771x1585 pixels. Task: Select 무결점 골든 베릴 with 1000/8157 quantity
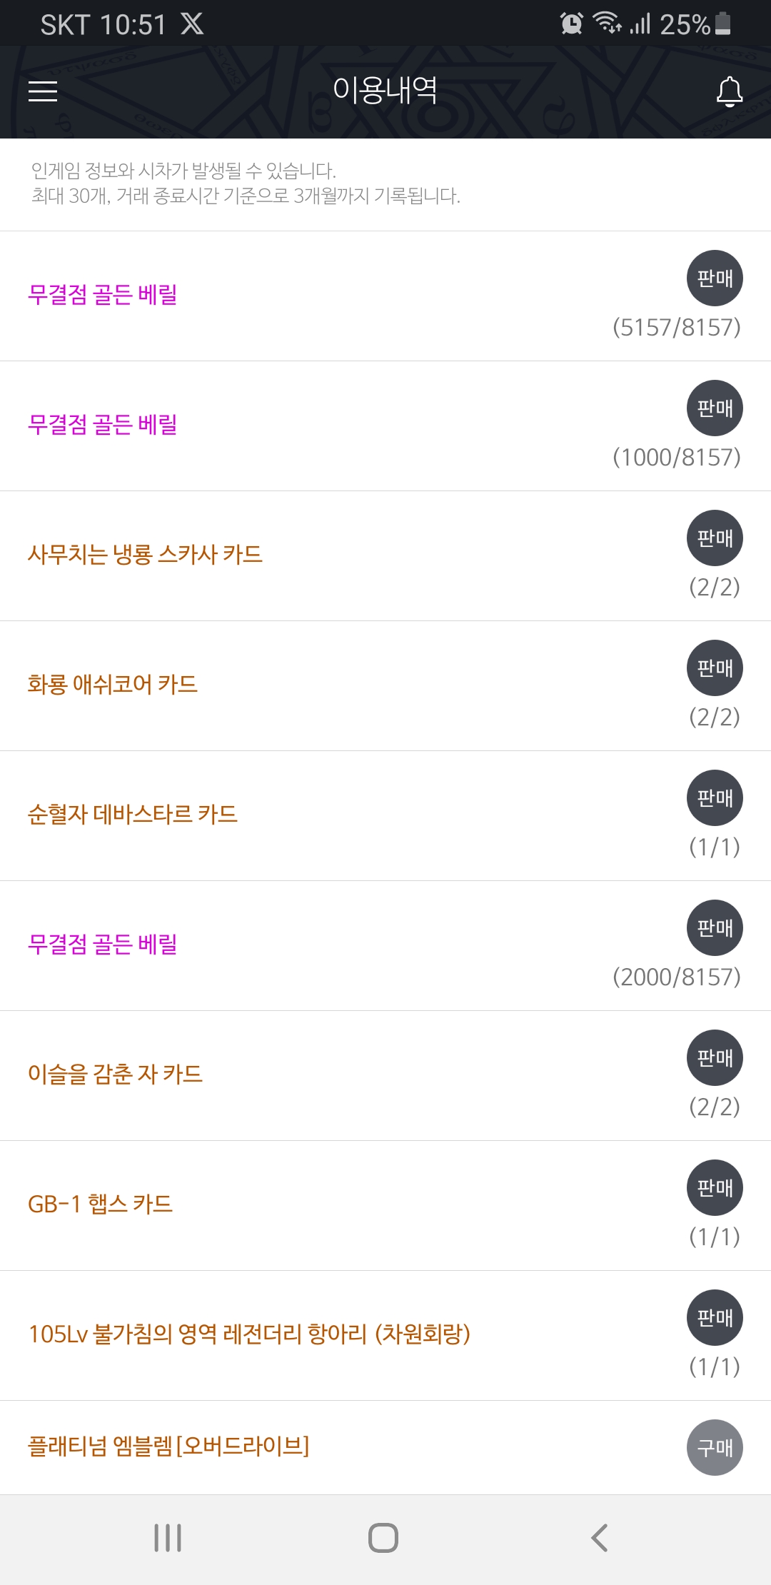(x=103, y=425)
